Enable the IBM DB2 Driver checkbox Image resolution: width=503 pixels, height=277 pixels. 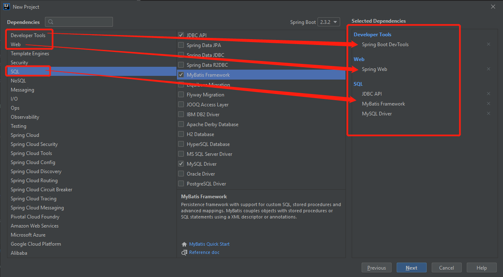click(181, 114)
